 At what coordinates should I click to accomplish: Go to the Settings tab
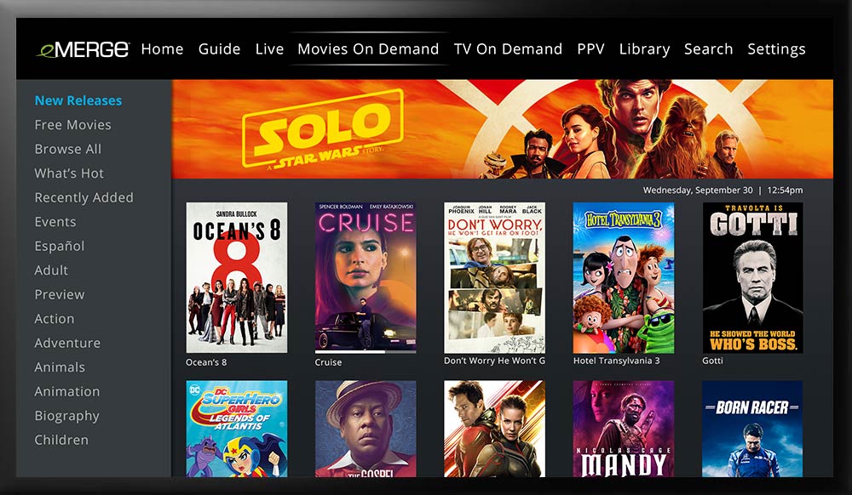coord(776,49)
